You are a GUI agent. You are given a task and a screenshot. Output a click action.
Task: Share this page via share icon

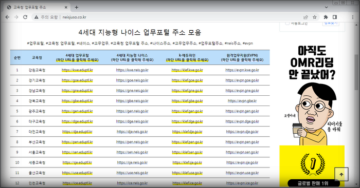(305, 17)
